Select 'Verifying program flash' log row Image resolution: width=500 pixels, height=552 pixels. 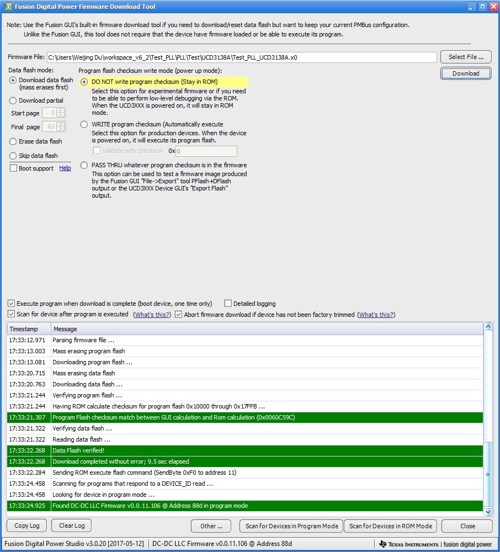pos(245,395)
